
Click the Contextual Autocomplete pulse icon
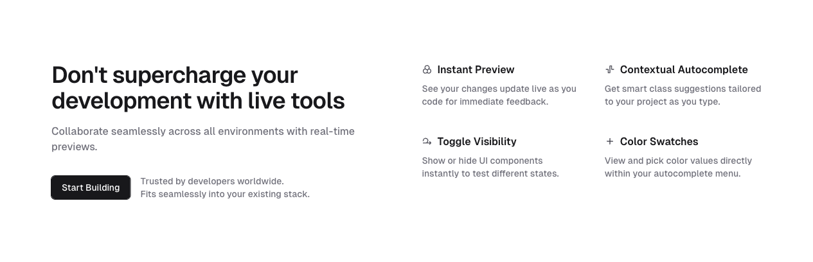609,69
